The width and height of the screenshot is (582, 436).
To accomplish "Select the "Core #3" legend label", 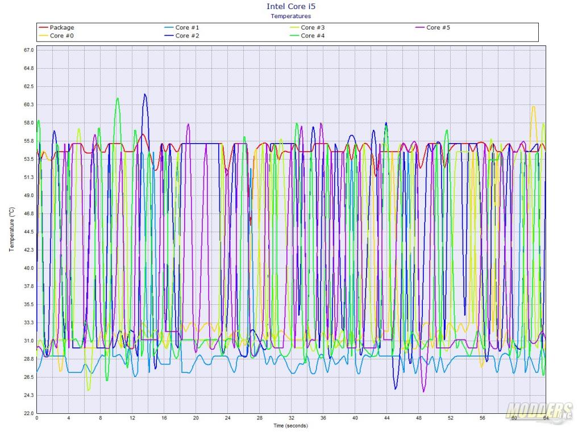I will pos(313,27).
